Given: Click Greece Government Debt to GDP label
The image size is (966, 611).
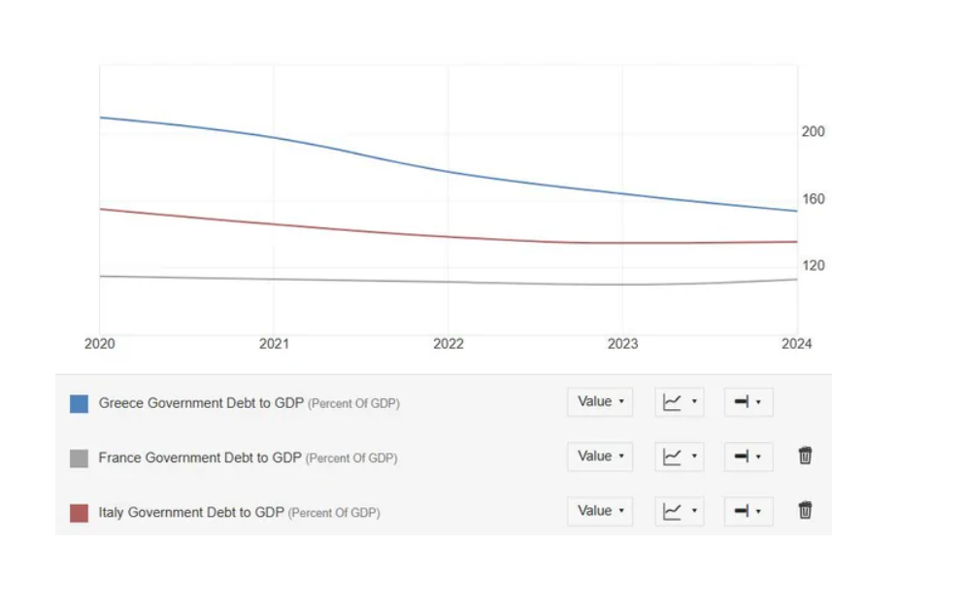Looking at the screenshot, I should click(201, 403).
